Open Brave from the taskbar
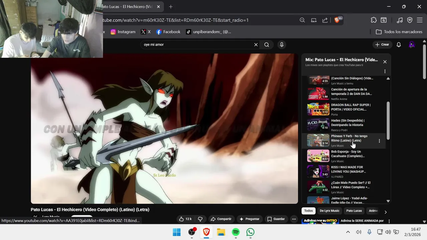Viewport: 427px width, 240px height. (x=206, y=232)
